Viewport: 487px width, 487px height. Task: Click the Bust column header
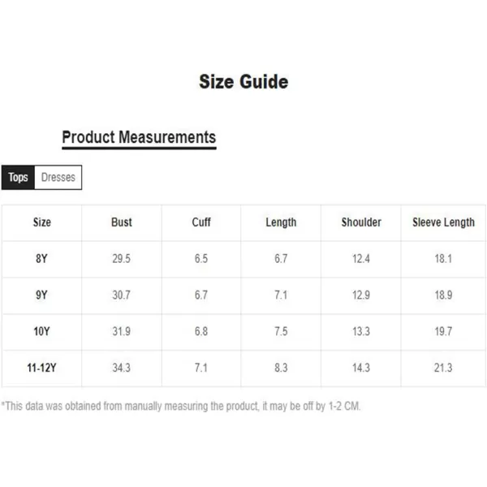(x=121, y=222)
